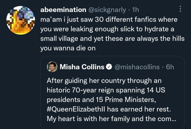Click the 1h tweet timestamp
This screenshot has height=129, width=191.
coord(135,10)
